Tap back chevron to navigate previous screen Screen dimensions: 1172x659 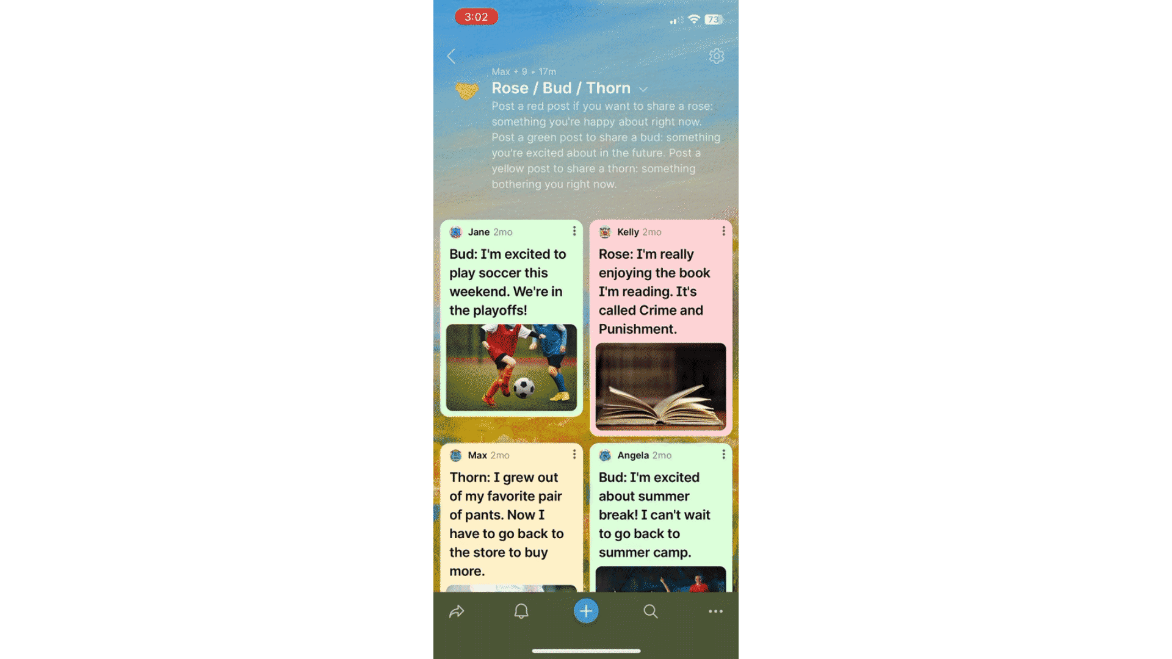(450, 55)
